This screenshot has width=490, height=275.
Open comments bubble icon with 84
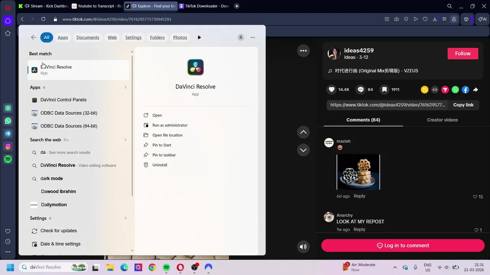point(361,89)
